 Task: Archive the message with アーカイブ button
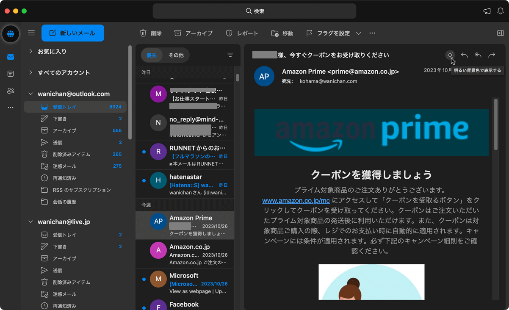tap(194, 33)
